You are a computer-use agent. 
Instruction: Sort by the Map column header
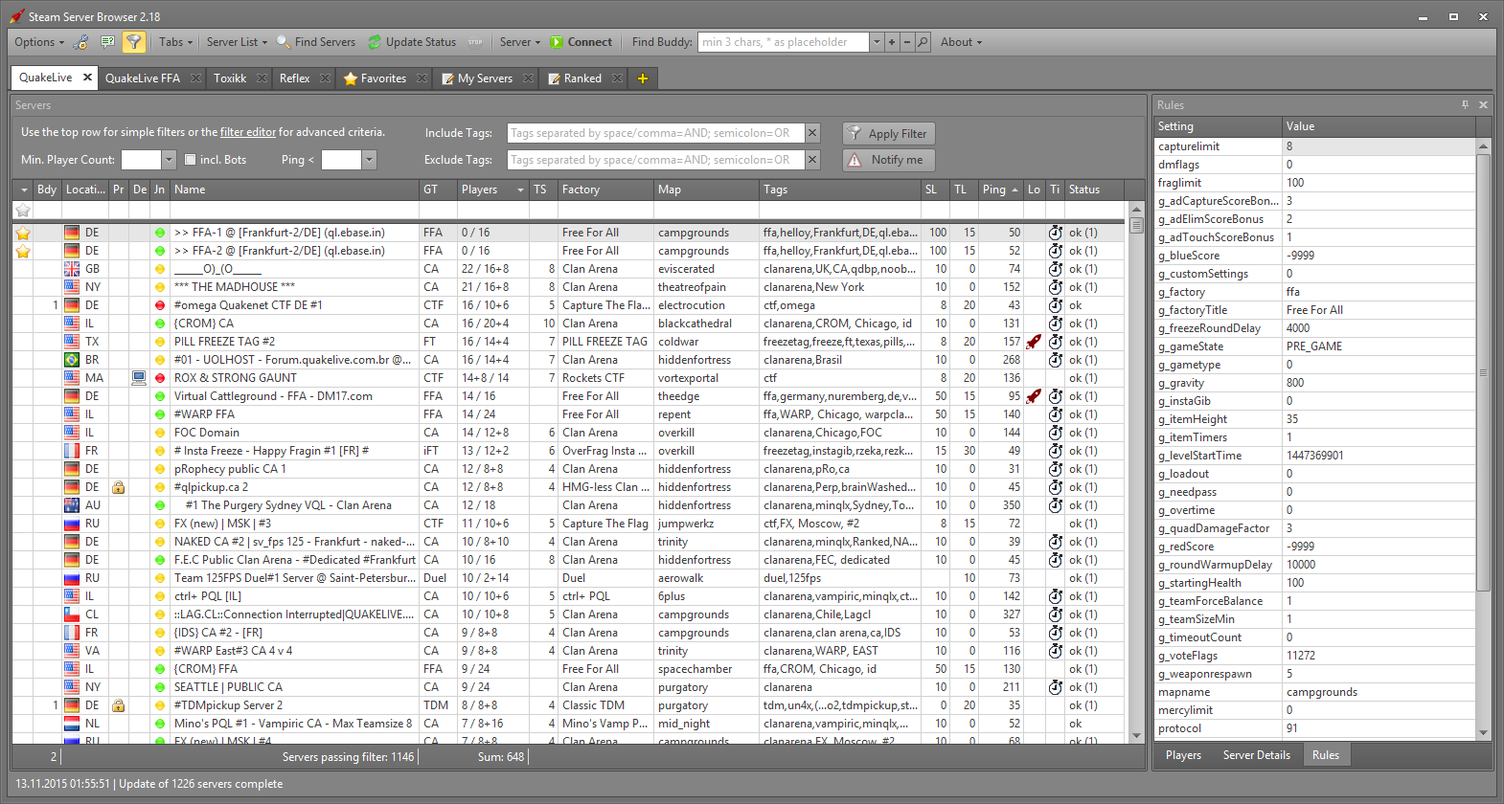click(x=706, y=190)
